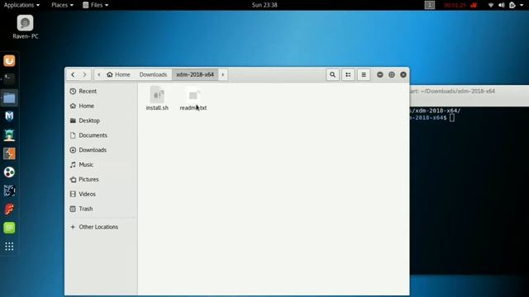Click the terminal window prompt
Viewport: 529px width, 297px height.
click(x=452, y=118)
